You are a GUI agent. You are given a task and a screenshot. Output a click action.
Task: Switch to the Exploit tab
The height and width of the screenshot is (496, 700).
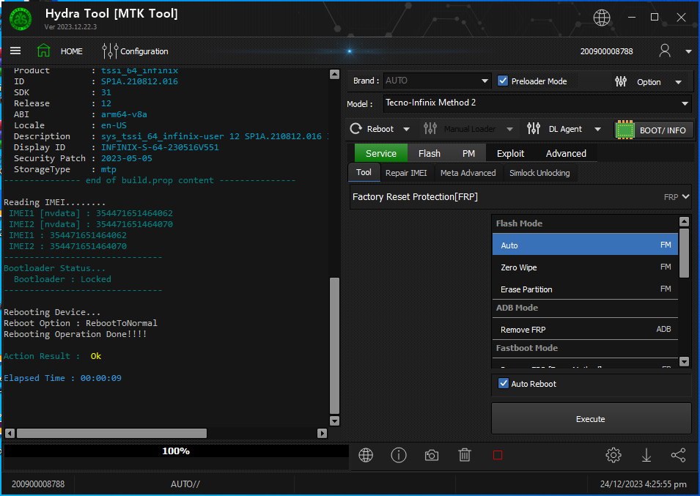coord(510,153)
